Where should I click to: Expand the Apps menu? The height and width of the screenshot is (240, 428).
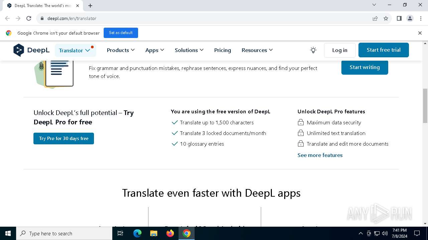(155, 50)
